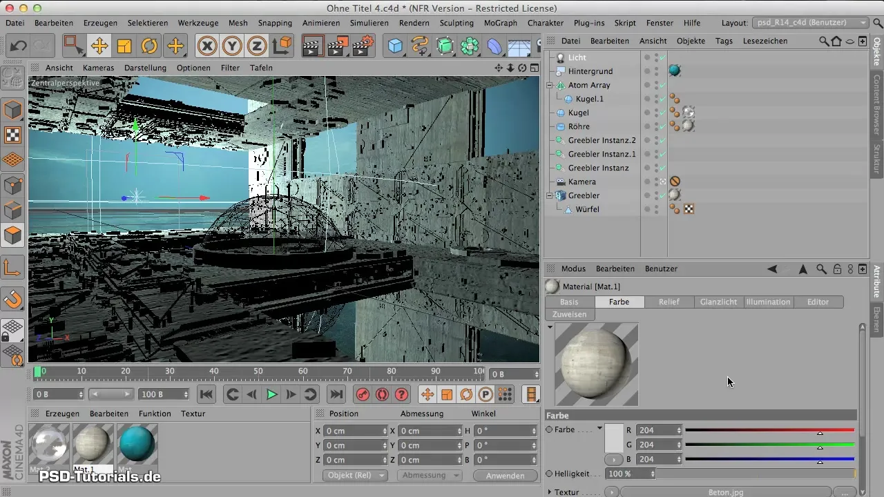
Task: Select the Mat.1 concrete material thumbnail
Action: pos(93,444)
